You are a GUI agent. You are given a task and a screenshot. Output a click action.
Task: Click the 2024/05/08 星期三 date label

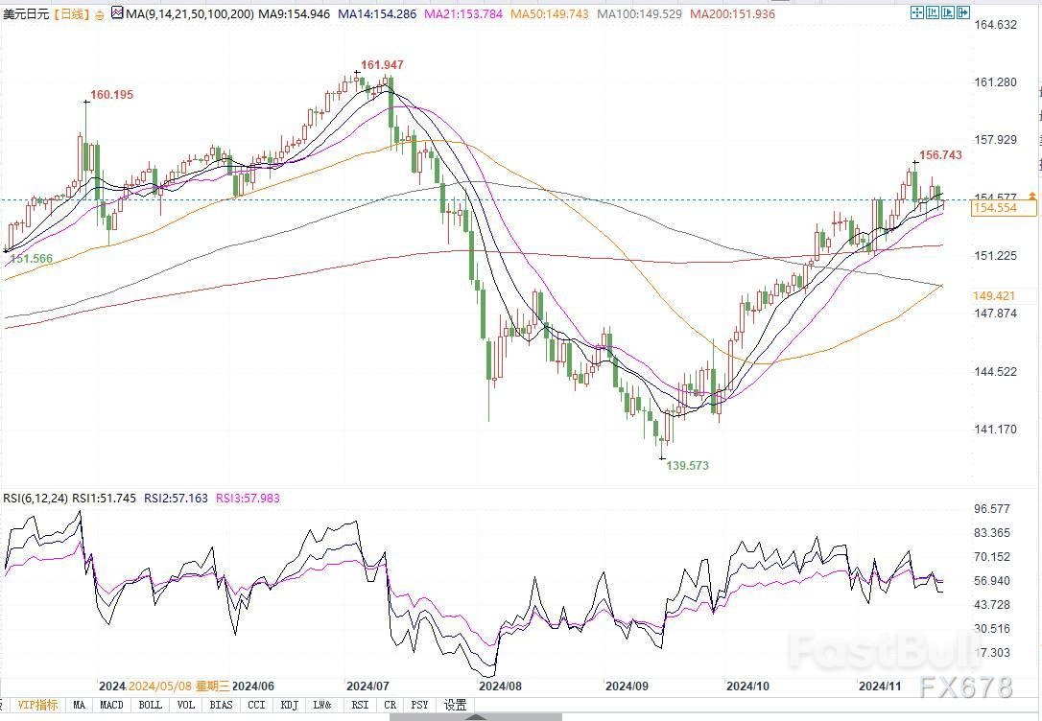(x=179, y=686)
